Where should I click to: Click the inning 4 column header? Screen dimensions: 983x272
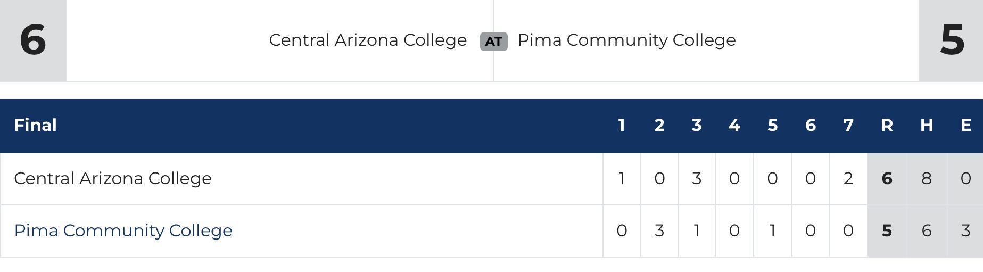point(734,125)
